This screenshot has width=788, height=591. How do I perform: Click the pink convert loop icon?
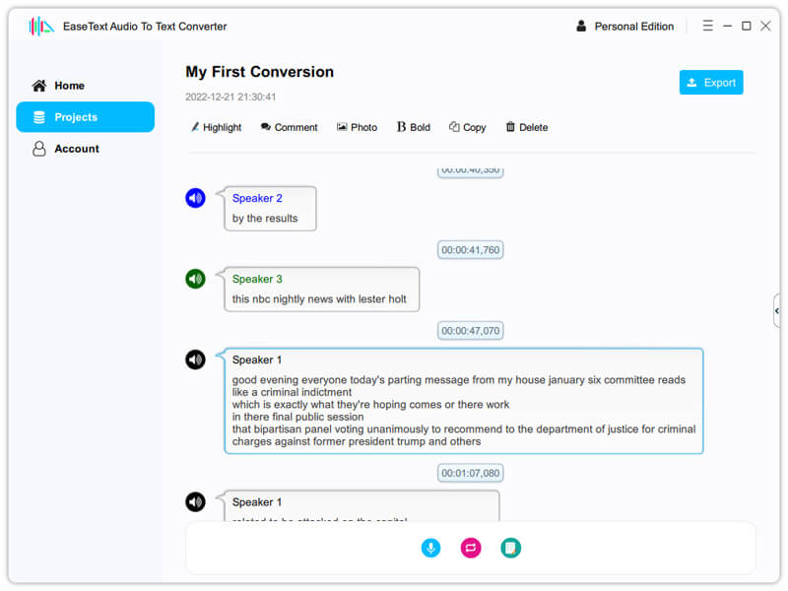tap(471, 548)
